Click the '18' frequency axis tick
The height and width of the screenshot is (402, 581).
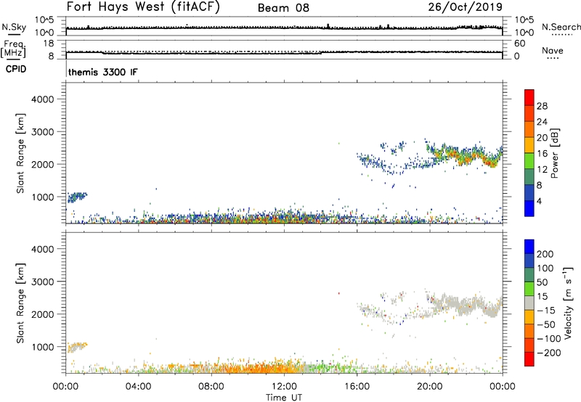(49, 44)
